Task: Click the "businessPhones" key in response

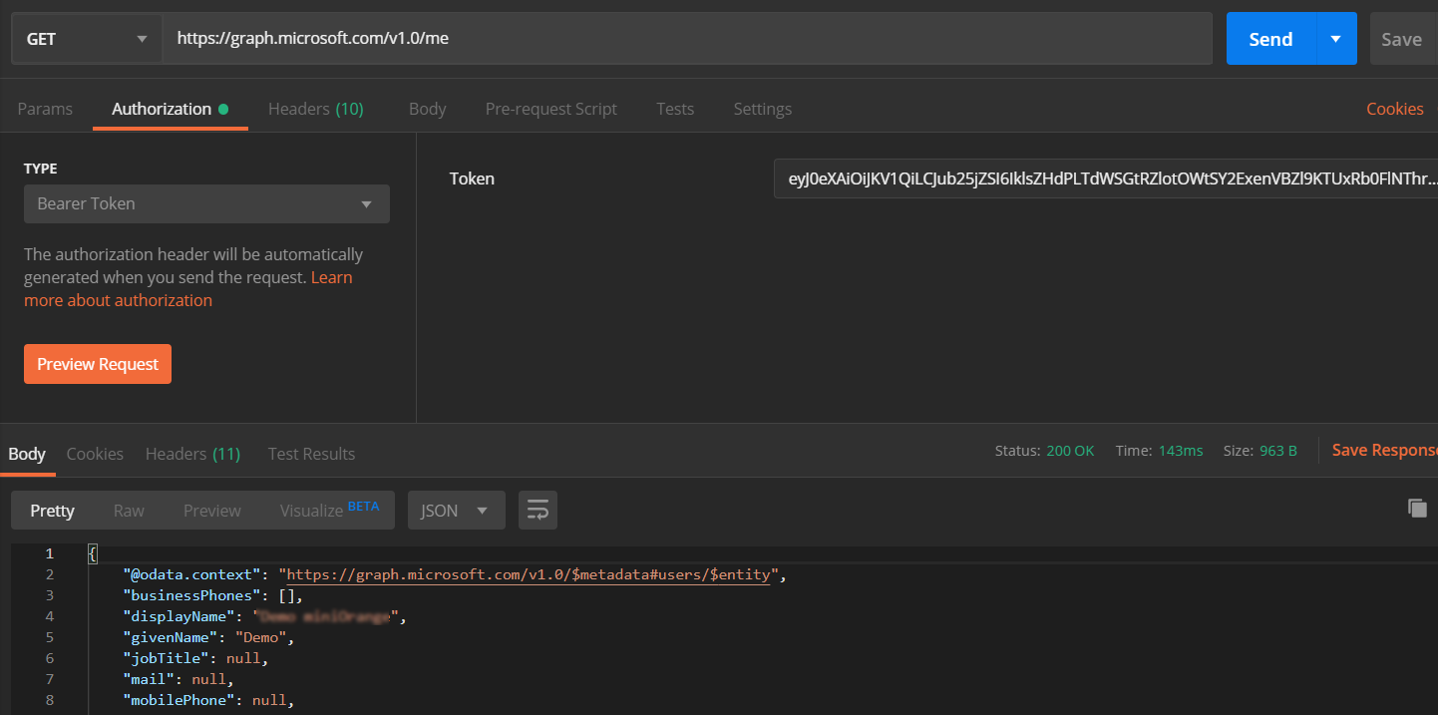Action: tap(192, 595)
